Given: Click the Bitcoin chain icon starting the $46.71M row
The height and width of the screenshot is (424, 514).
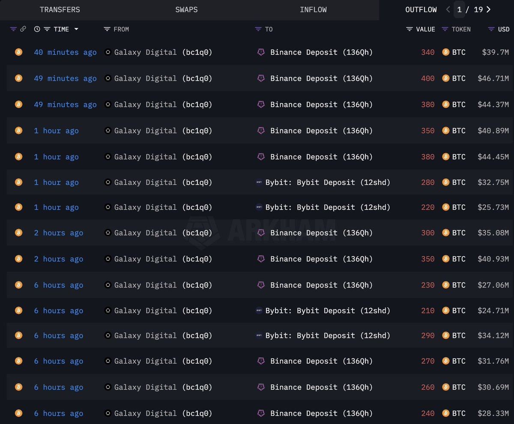Looking at the screenshot, I should 18,78.
